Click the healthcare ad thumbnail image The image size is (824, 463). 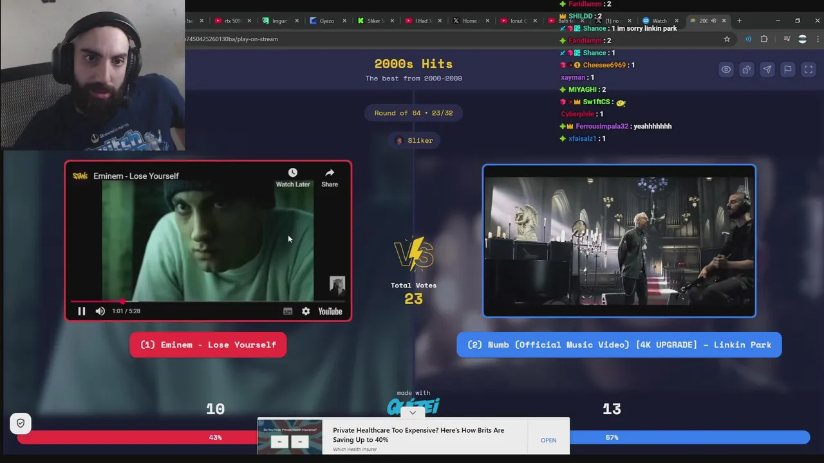[290, 437]
